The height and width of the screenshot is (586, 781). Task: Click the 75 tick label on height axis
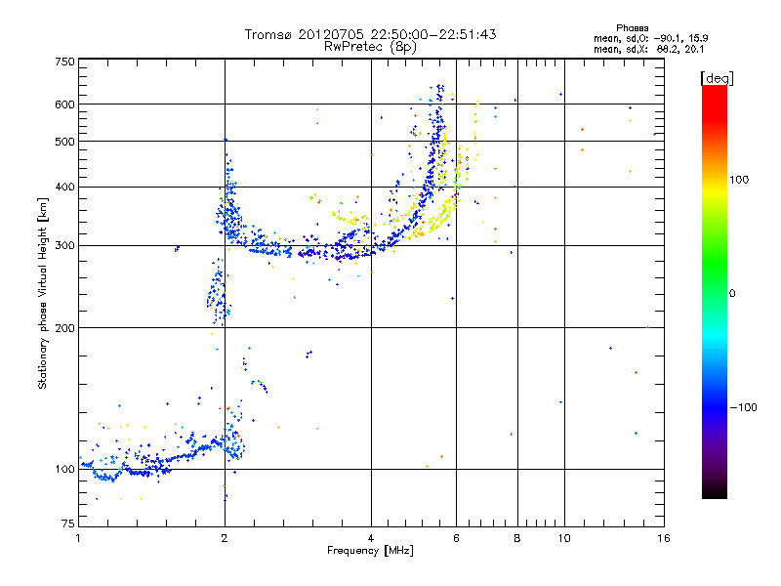tap(66, 524)
